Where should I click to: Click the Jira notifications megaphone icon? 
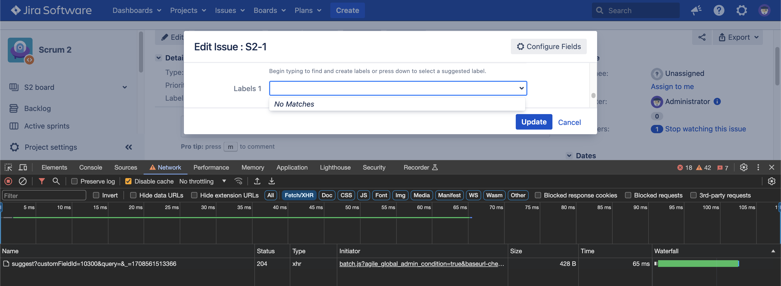696,10
